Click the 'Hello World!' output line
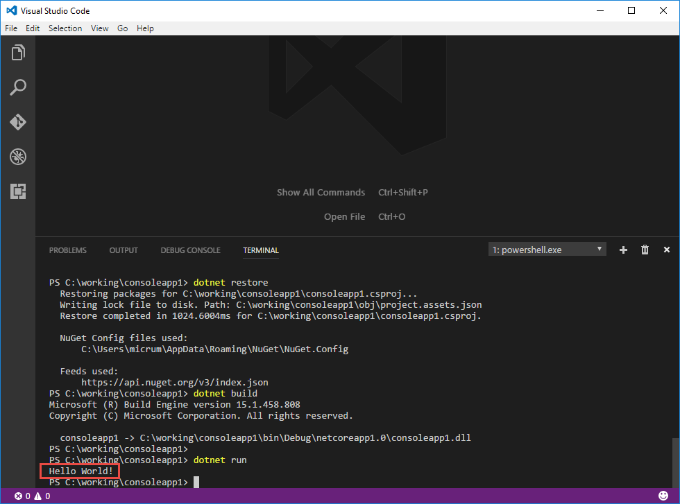The height and width of the screenshot is (504, 680). pyautogui.click(x=80, y=471)
